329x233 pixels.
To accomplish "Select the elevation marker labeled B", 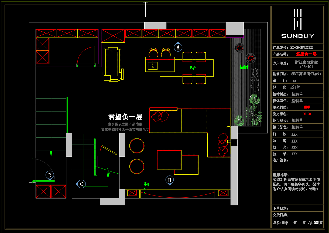I will (169, 180).
